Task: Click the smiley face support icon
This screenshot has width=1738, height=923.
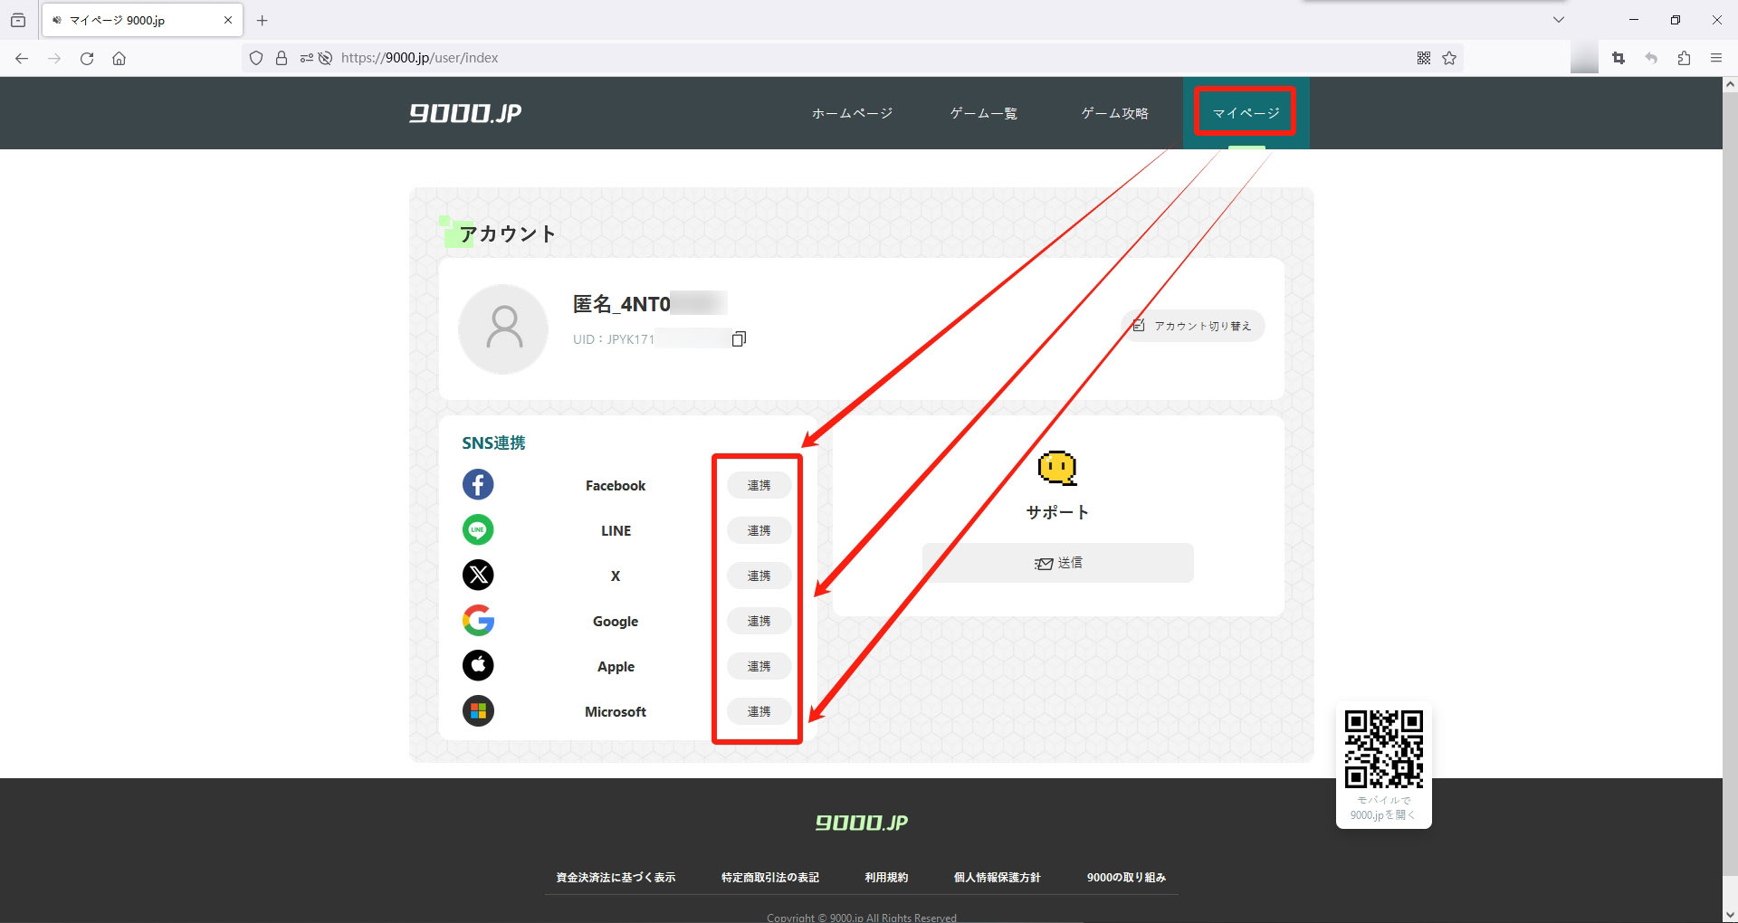Action: (x=1056, y=468)
